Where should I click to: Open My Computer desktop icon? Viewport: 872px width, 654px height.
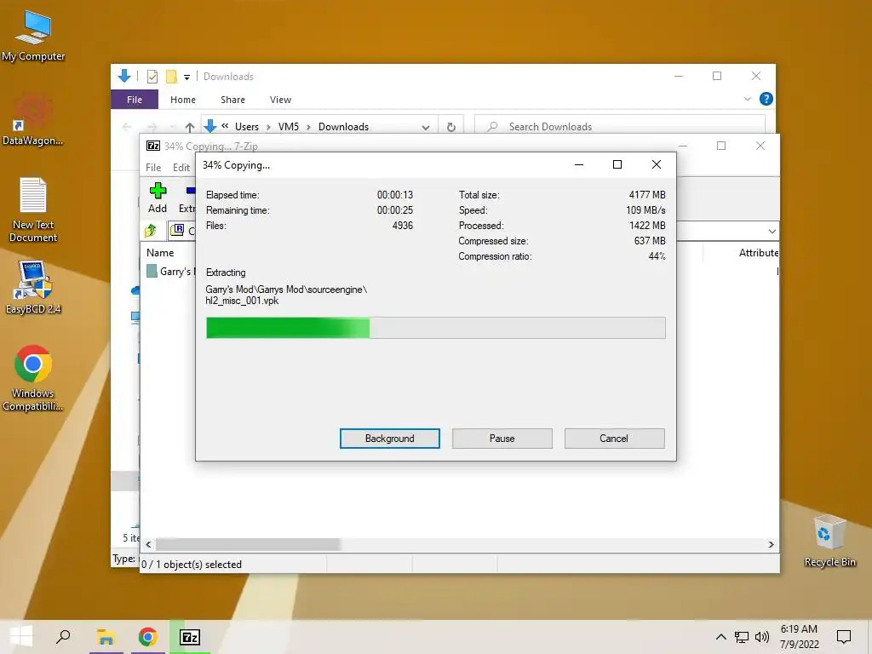(x=33, y=37)
